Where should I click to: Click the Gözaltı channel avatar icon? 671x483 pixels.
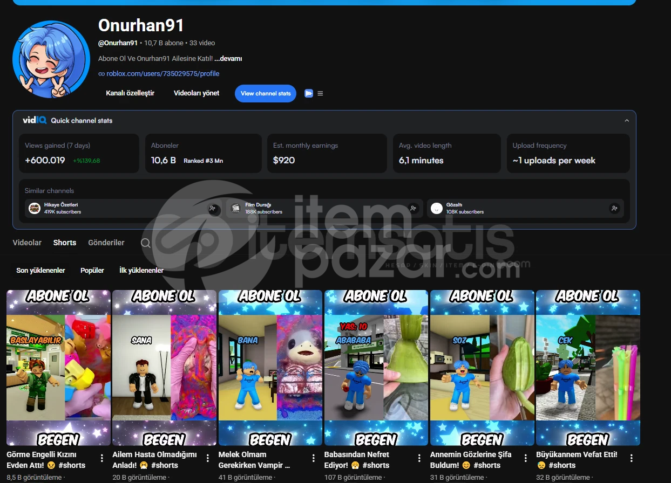[x=437, y=208]
